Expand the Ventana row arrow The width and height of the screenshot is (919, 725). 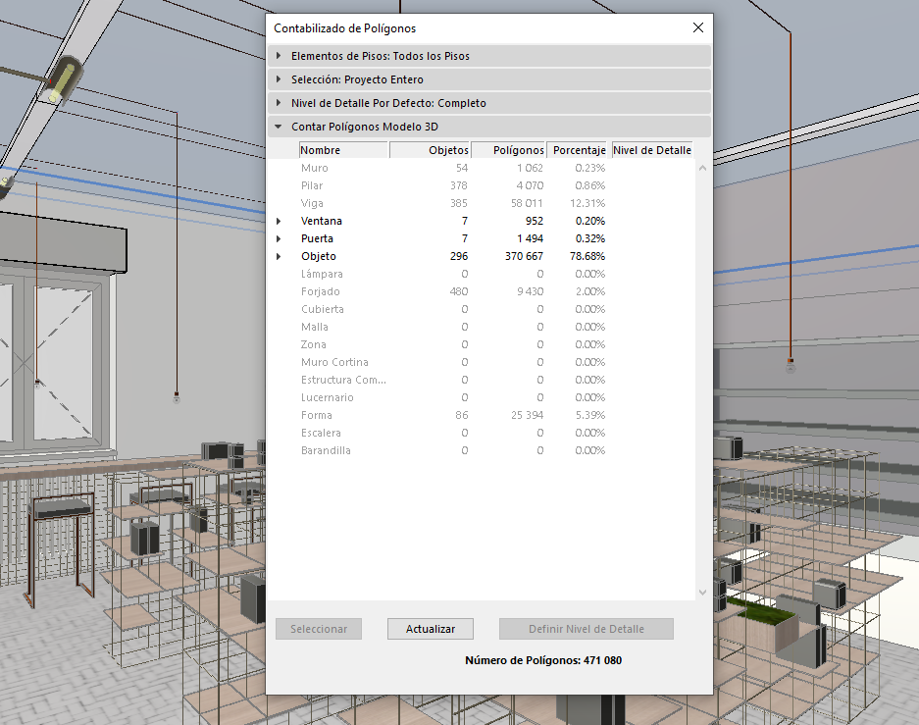tap(279, 222)
